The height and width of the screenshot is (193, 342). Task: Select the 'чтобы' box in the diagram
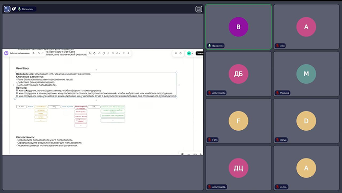coord(94,107)
